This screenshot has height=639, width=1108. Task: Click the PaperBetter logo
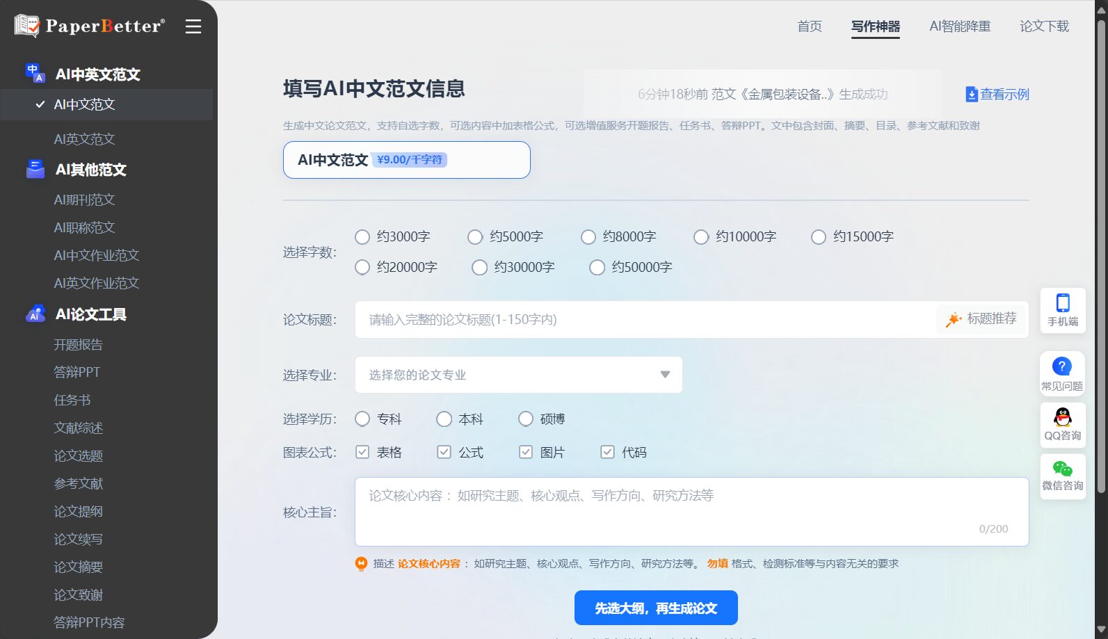click(x=90, y=26)
